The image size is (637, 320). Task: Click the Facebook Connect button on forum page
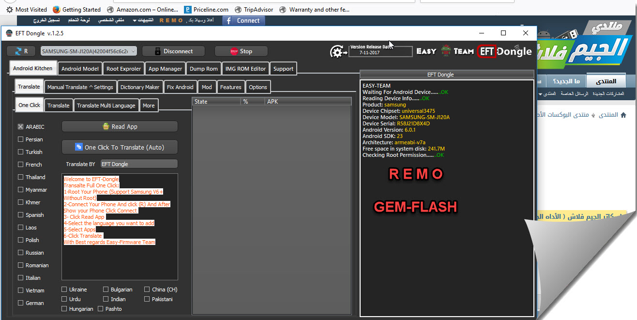click(x=244, y=20)
